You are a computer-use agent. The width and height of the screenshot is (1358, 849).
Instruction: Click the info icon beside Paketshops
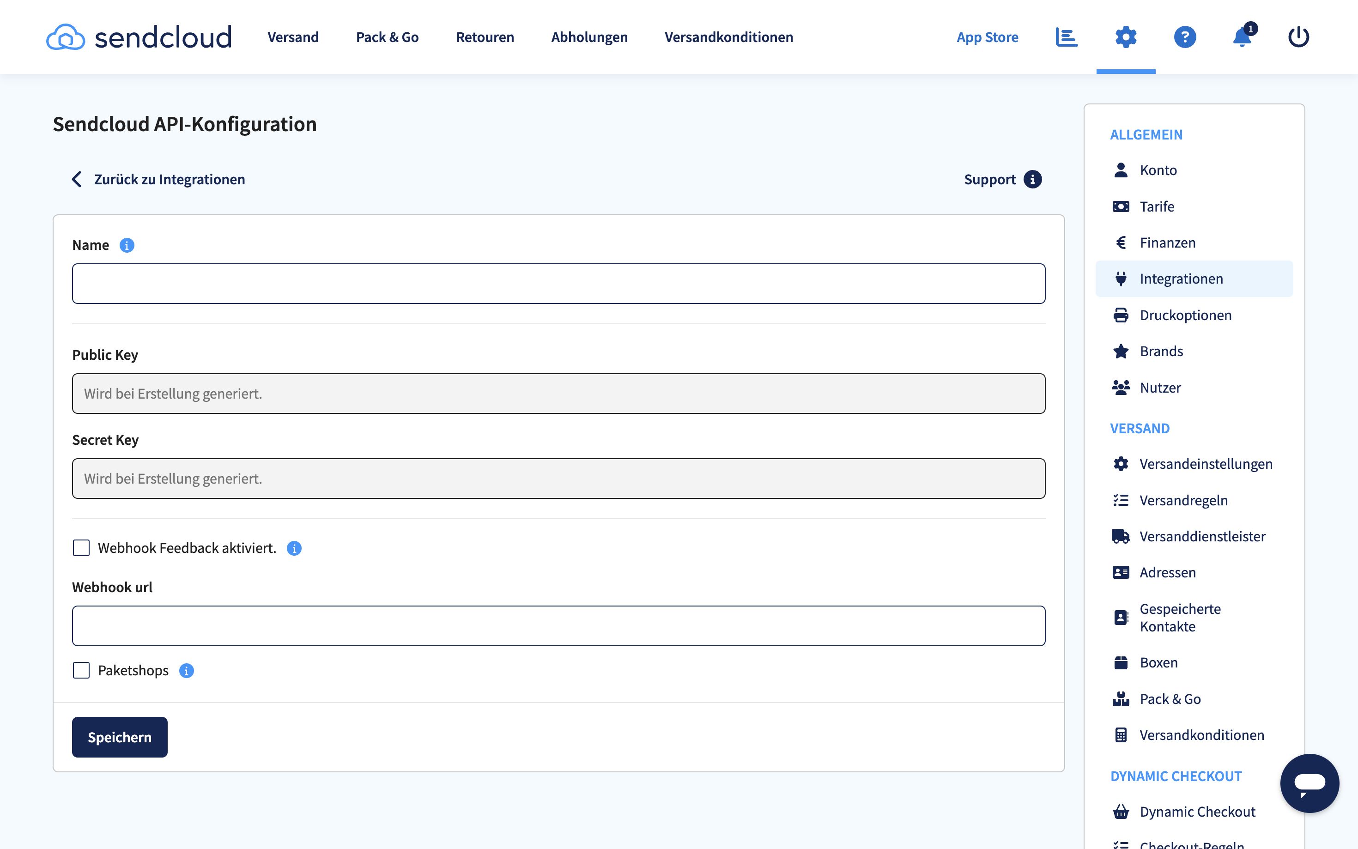[x=187, y=670]
